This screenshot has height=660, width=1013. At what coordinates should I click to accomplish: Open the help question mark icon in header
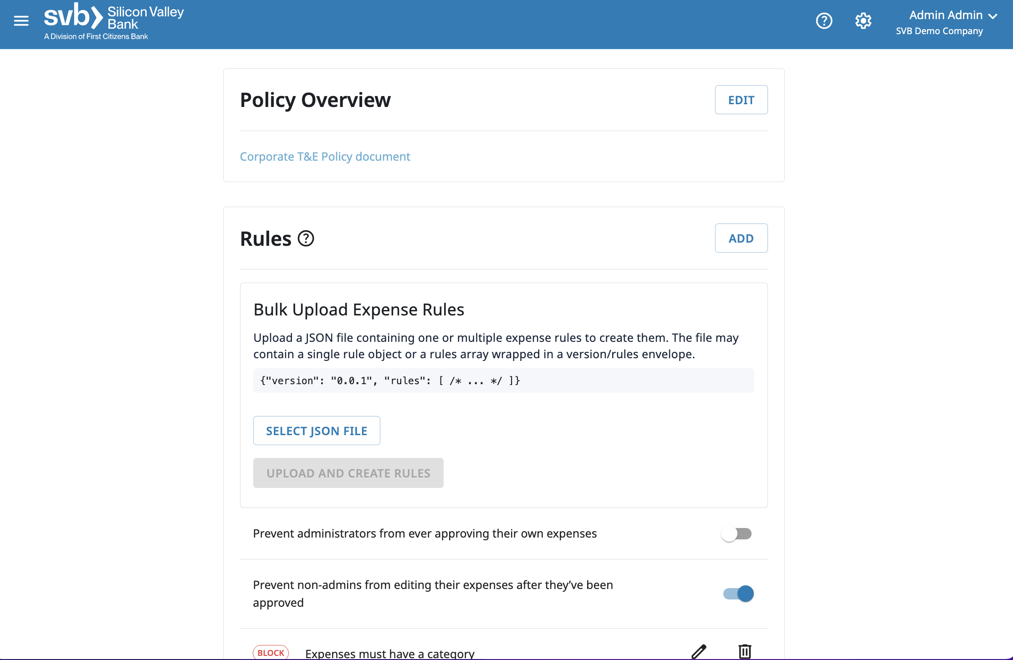coord(824,21)
